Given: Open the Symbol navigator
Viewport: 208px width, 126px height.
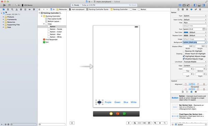Looking at the screenshot, I should [x=8, y=10].
